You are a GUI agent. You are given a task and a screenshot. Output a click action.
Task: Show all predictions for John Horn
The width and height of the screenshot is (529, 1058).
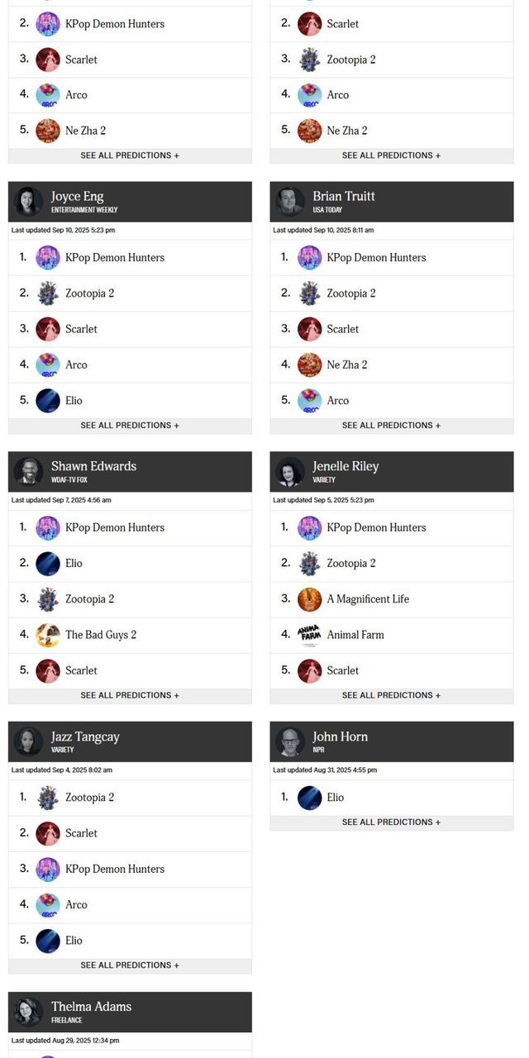[391, 822]
